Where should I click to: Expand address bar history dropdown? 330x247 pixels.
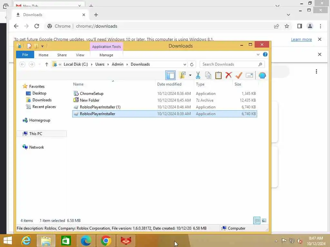pos(185,64)
